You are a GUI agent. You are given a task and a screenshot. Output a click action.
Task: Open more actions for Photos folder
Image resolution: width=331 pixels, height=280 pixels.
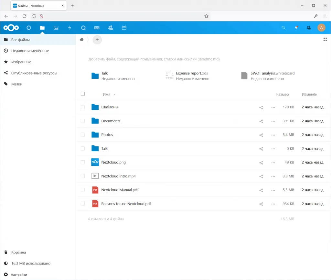273,135
